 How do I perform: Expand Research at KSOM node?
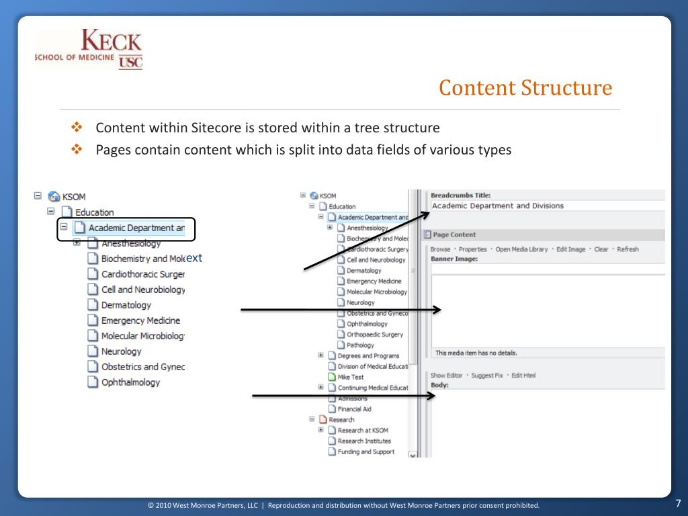point(320,429)
